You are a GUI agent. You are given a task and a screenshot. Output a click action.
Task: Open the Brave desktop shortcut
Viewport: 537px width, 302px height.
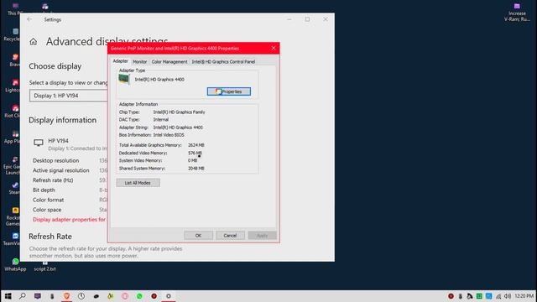coord(14,60)
